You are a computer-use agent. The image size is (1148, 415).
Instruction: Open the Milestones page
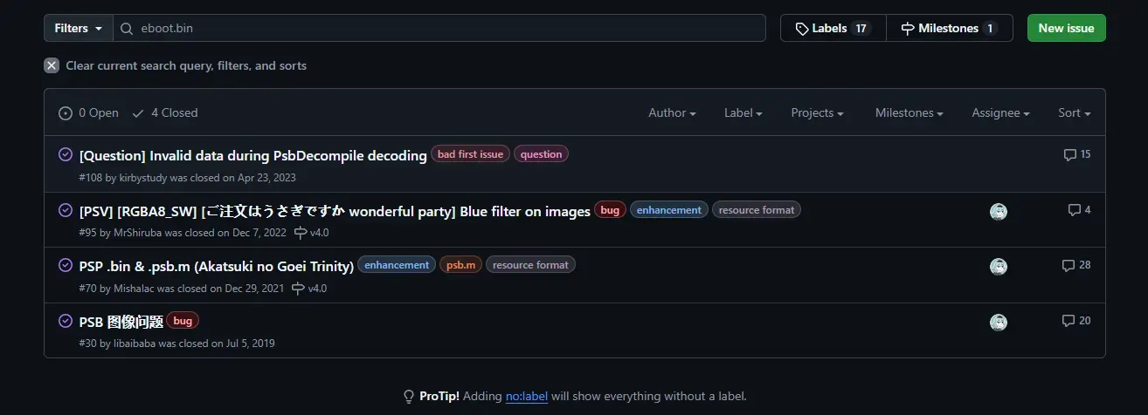950,28
